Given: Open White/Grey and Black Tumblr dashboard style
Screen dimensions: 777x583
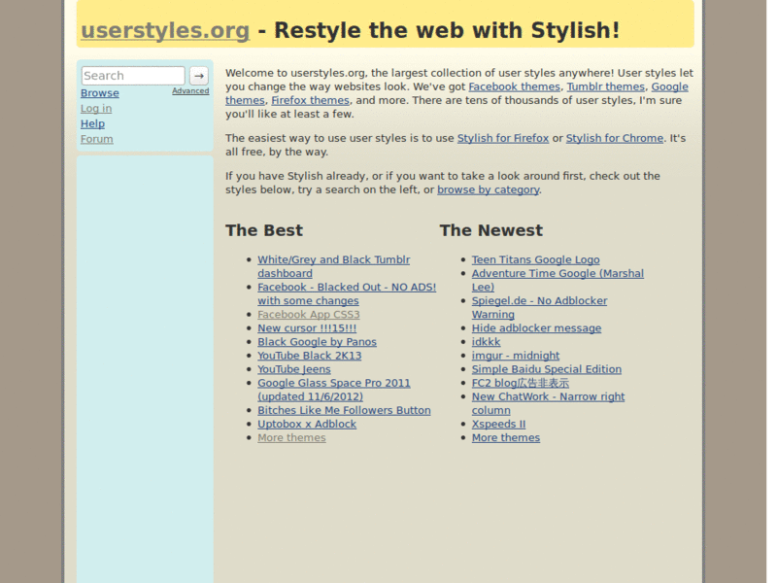Looking at the screenshot, I should click(333, 266).
